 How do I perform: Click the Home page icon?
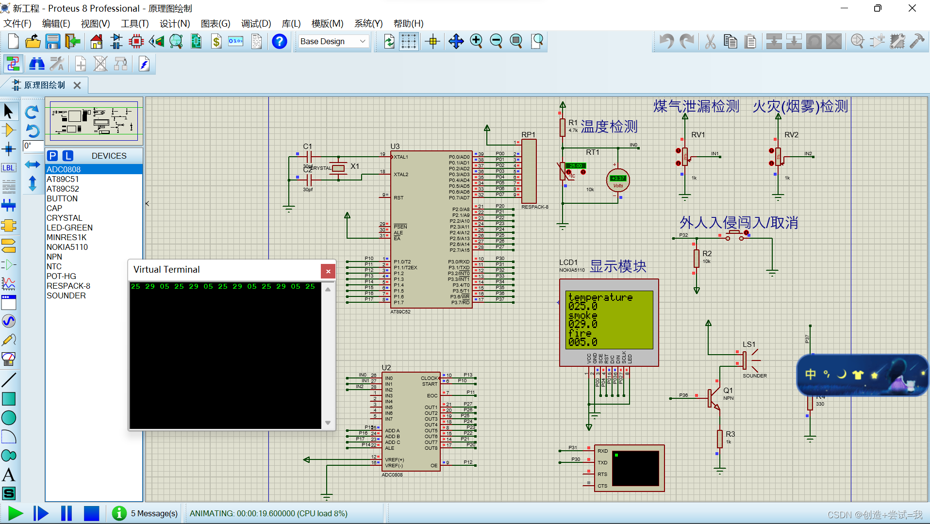pos(97,42)
